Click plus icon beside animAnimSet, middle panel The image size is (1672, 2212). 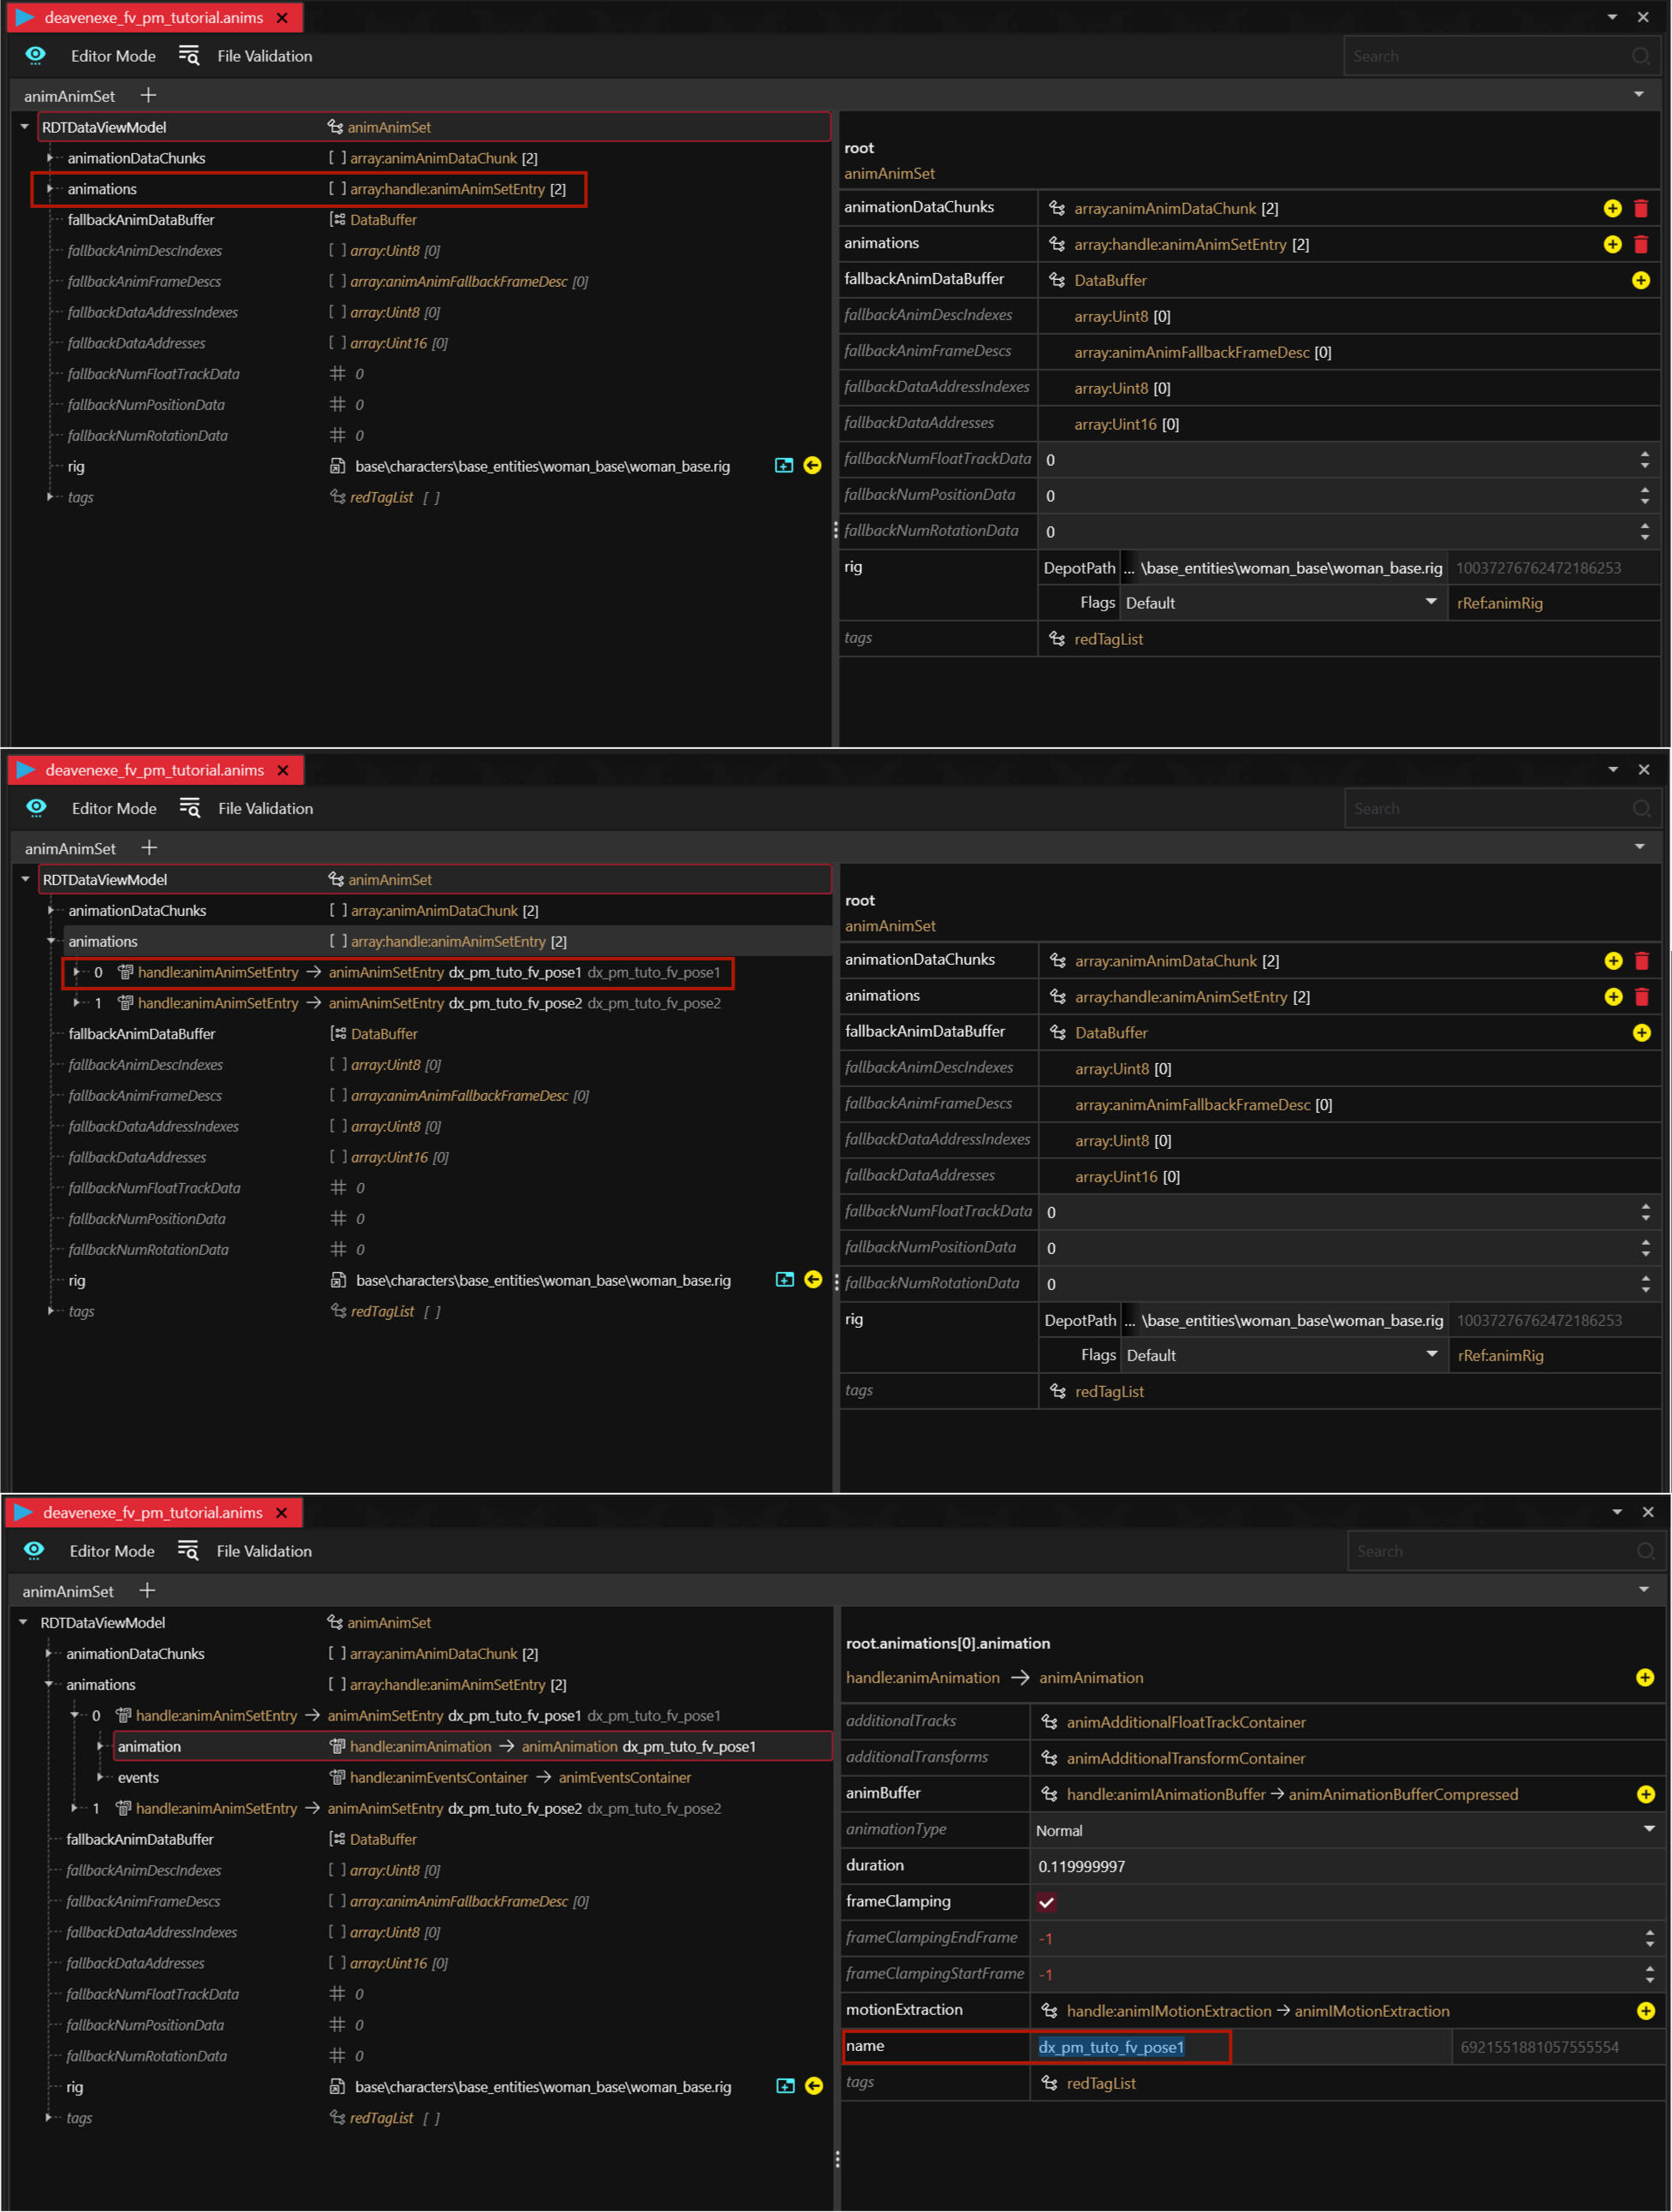click(149, 848)
